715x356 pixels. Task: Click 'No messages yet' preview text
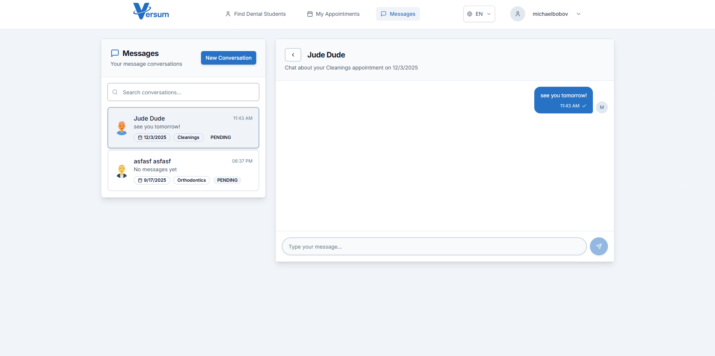pyautogui.click(x=155, y=169)
